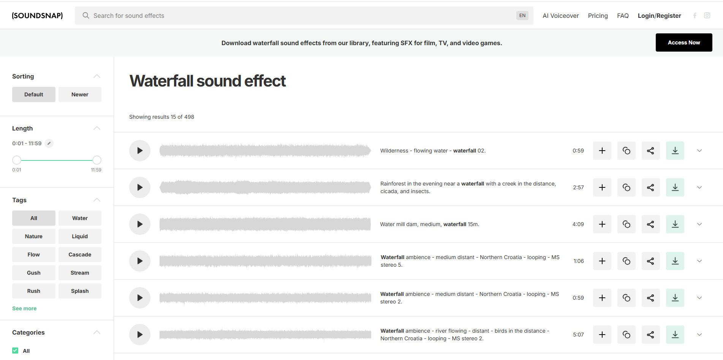Image resolution: width=723 pixels, height=360 pixels.
Task: Share the Water mill dam sound
Action: click(x=650, y=224)
